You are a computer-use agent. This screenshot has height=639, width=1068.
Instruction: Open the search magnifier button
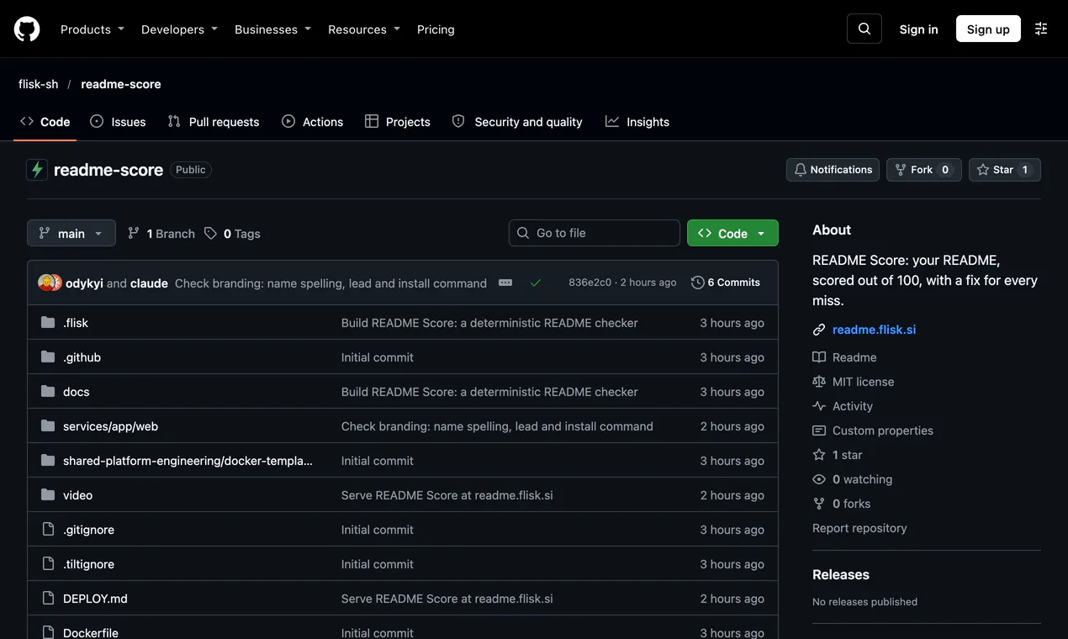pos(864,29)
